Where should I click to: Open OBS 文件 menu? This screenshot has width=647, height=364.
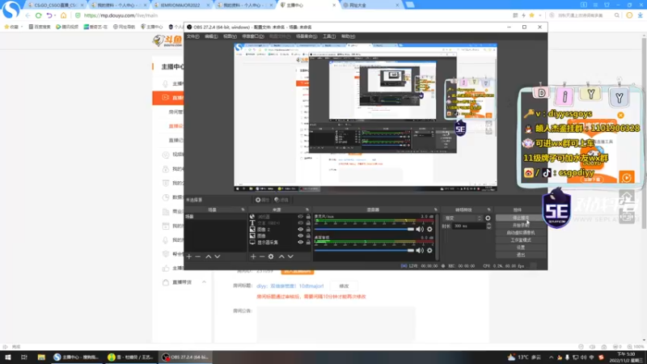point(192,36)
